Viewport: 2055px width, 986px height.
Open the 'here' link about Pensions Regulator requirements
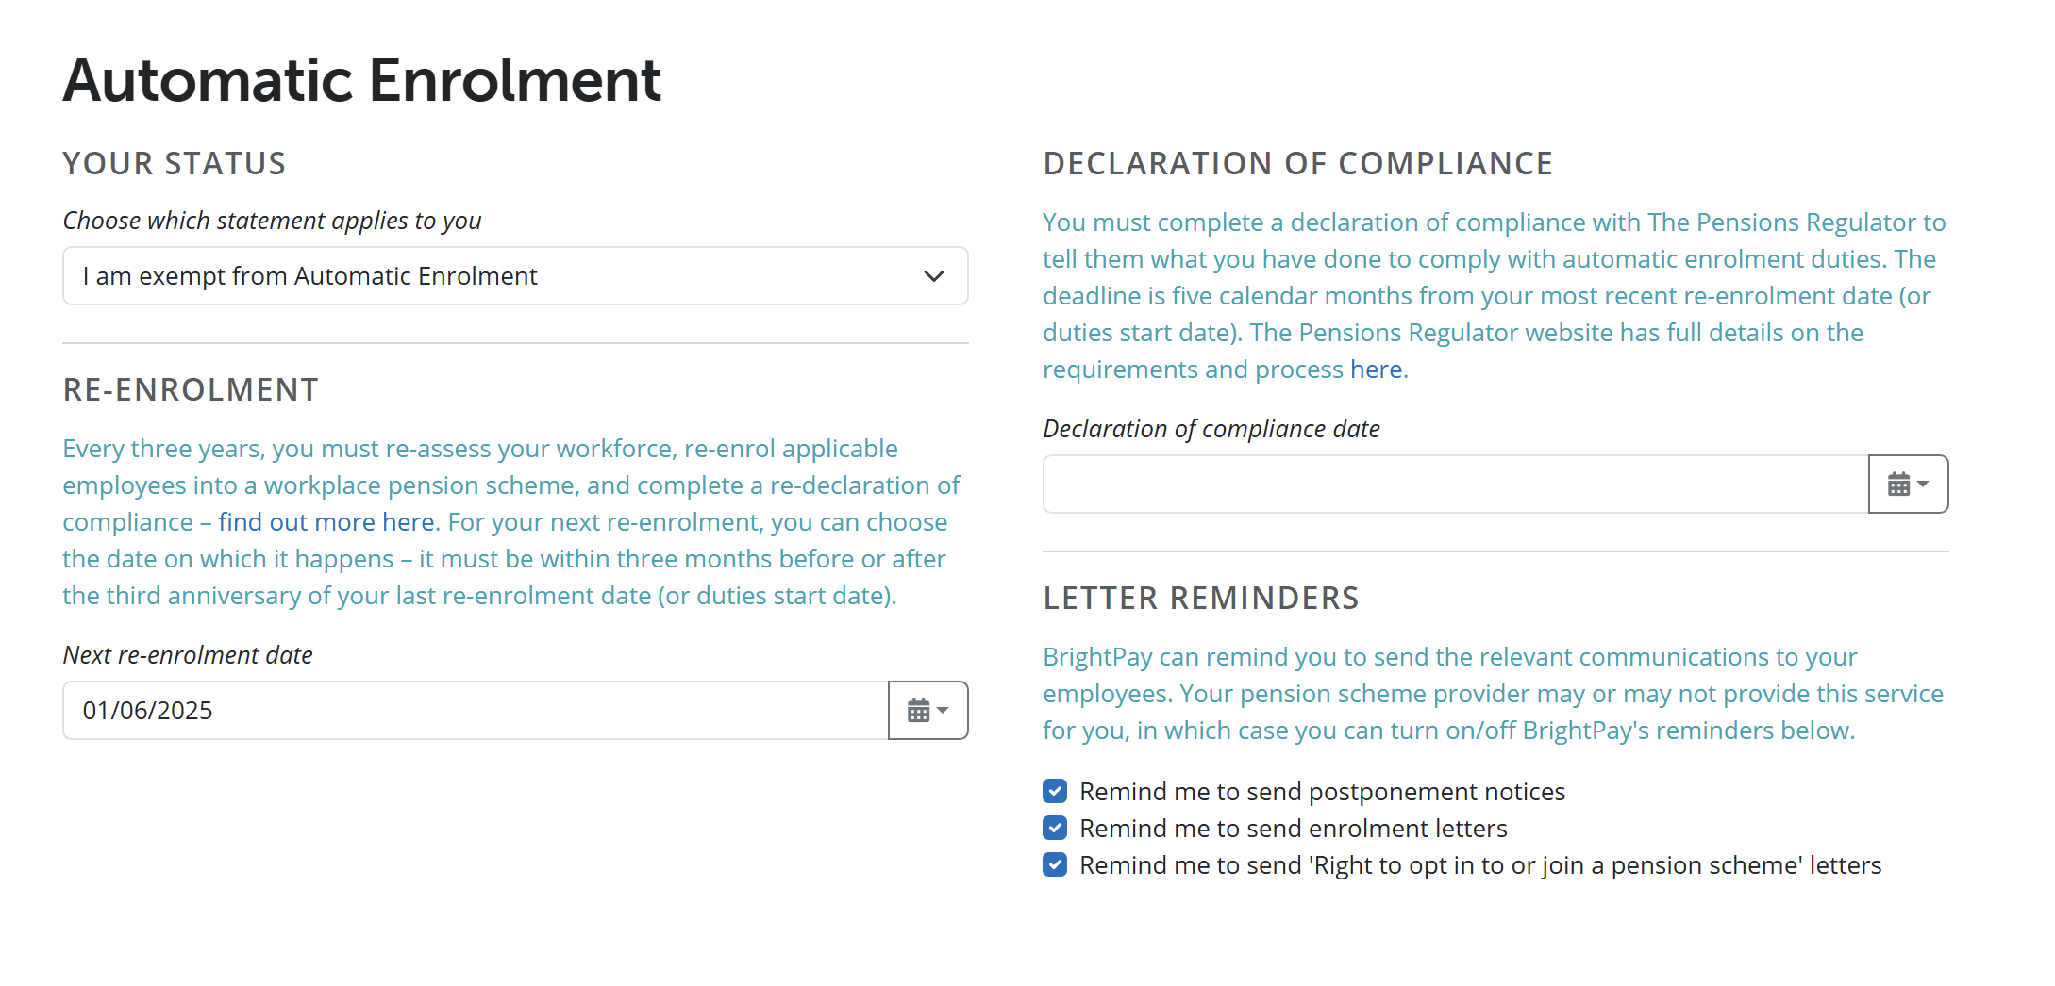[x=1376, y=370]
